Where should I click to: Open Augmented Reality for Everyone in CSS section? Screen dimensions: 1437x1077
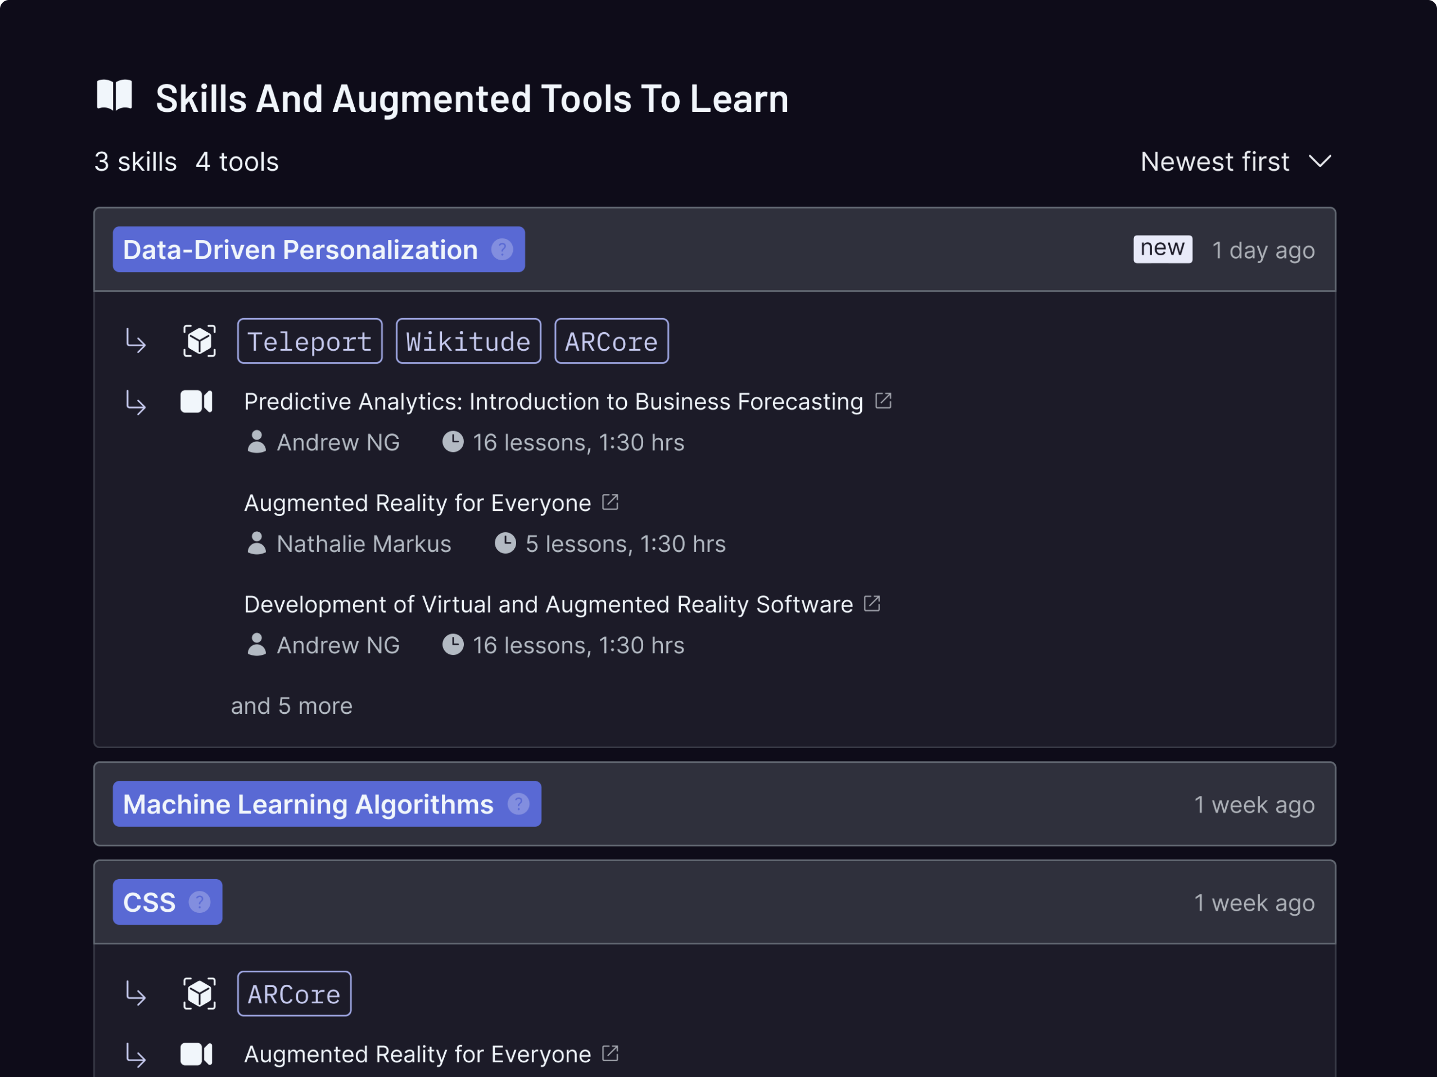coord(418,1055)
